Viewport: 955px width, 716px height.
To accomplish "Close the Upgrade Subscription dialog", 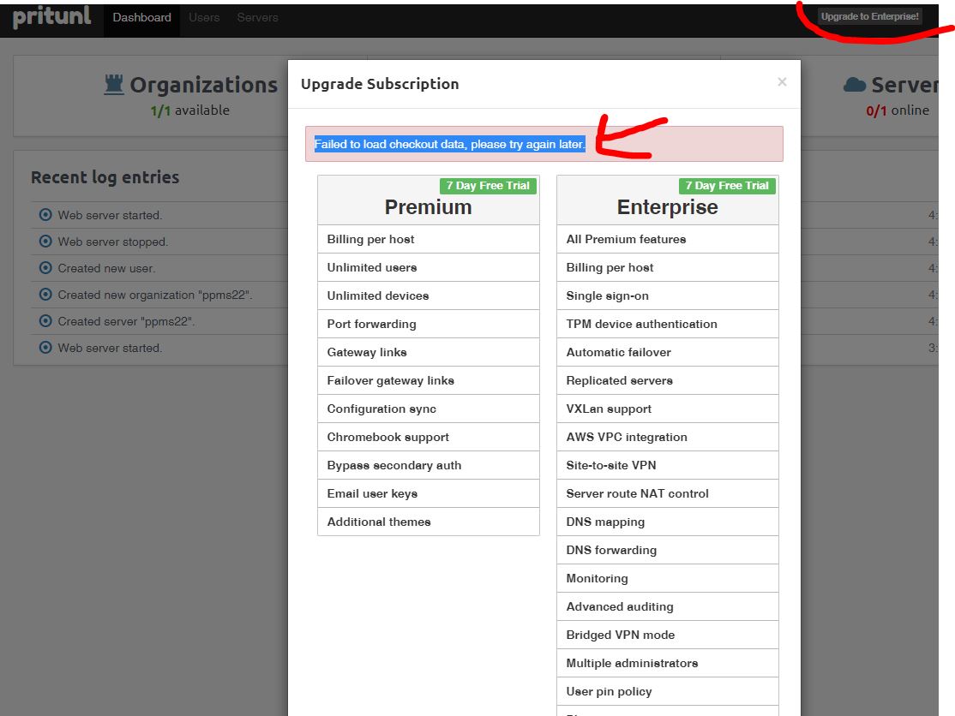I will tap(782, 81).
